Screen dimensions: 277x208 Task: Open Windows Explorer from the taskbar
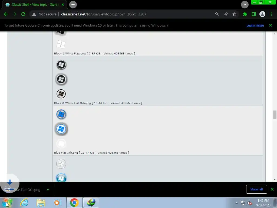(41, 203)
